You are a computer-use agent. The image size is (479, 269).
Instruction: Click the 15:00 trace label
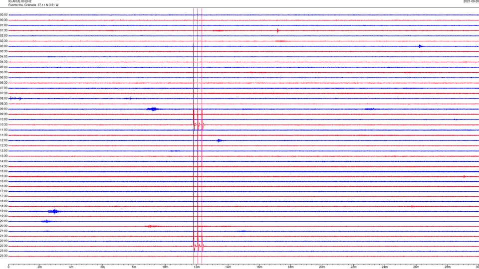point(3,171)
